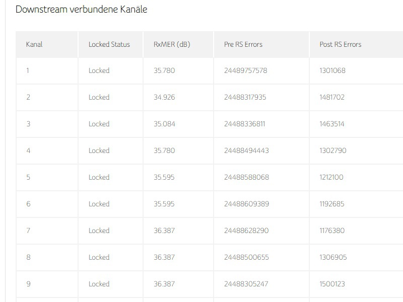This screenshot has width=403, height=302.
Task: Click Pre RS Errors value 24488588068
Action: coord(246,177)
